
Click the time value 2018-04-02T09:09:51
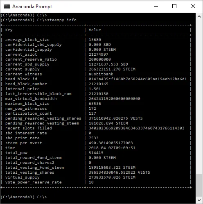(x=112, y=148)
